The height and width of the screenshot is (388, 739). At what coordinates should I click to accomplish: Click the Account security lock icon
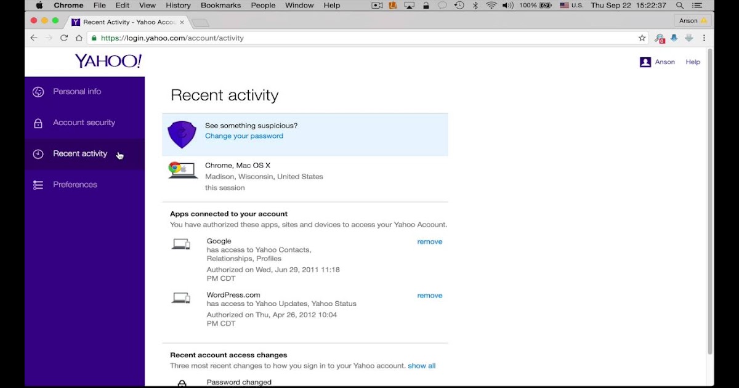point(38,123)
